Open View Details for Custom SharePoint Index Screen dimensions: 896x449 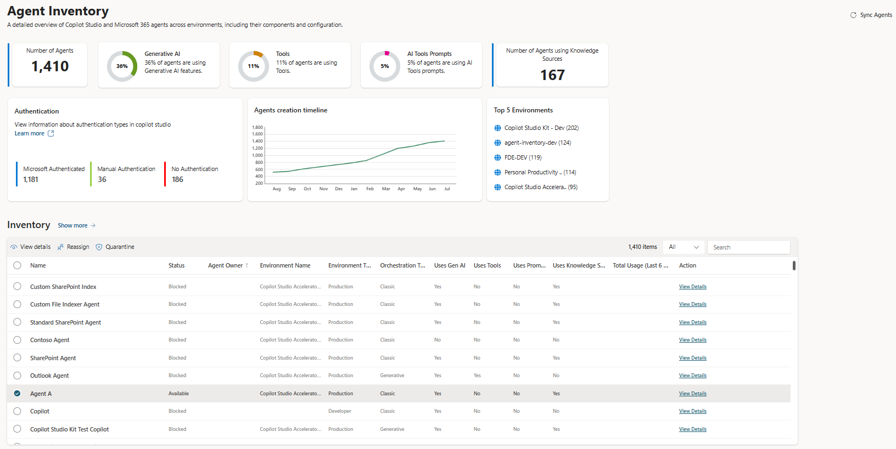coord(692,287)
